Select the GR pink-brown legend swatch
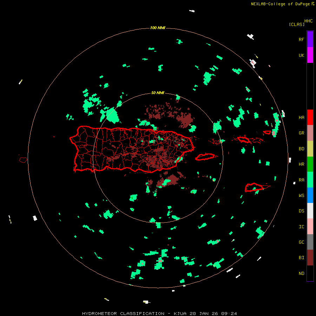 click(x=310, y=133)
